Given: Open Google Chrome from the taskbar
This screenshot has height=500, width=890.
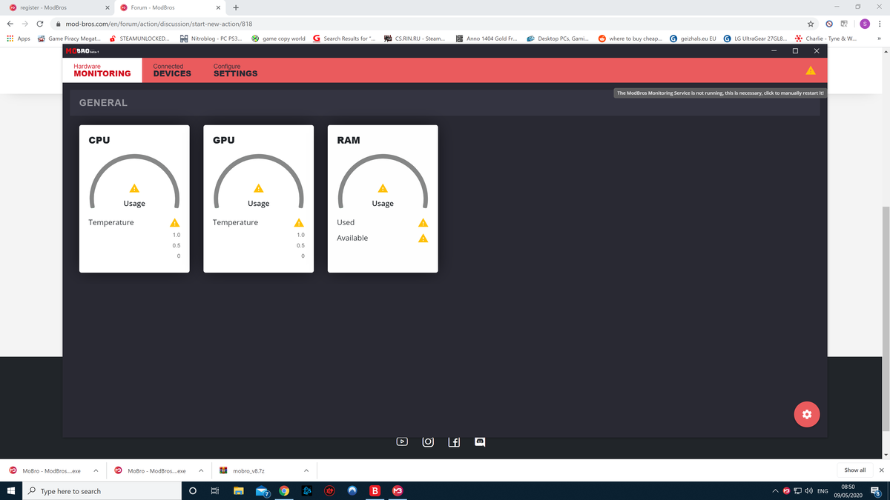Looking at the screenshot, I should coord(284,491).
